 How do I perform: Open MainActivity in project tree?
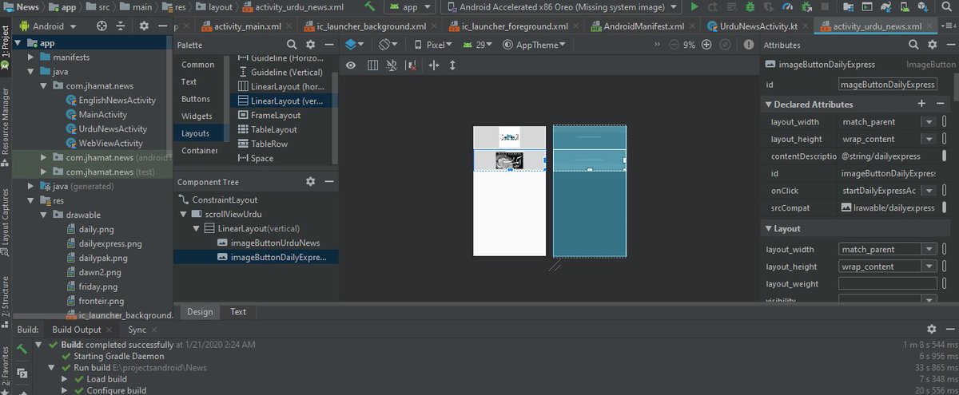pos(102,115)
